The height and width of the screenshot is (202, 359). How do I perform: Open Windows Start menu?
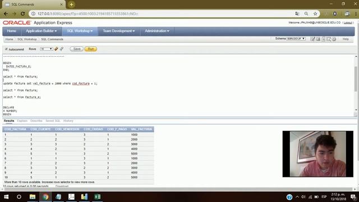[x=6, y=197]
